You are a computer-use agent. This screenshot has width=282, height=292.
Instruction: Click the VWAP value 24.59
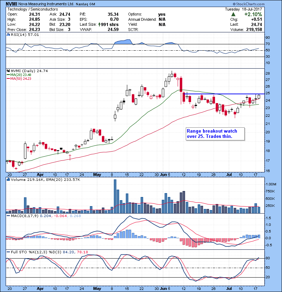point(113,30)
